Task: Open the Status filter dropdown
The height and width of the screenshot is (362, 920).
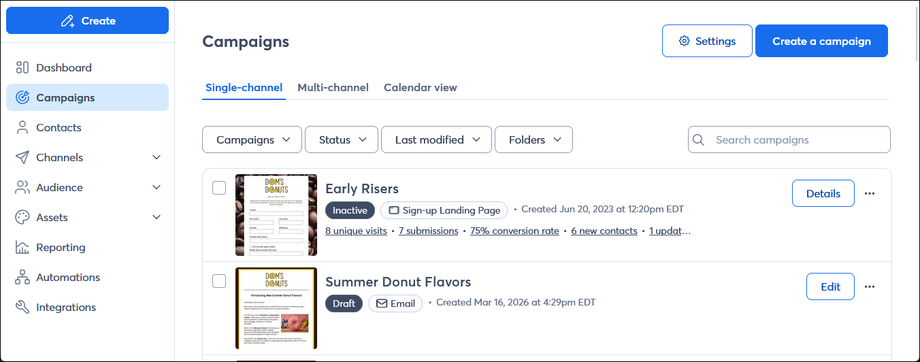Action: pos(342,139)
